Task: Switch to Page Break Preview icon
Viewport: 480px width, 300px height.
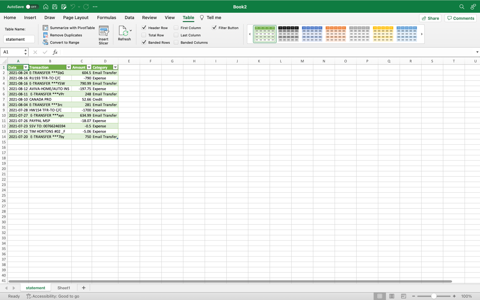Action: click(403, 296)
